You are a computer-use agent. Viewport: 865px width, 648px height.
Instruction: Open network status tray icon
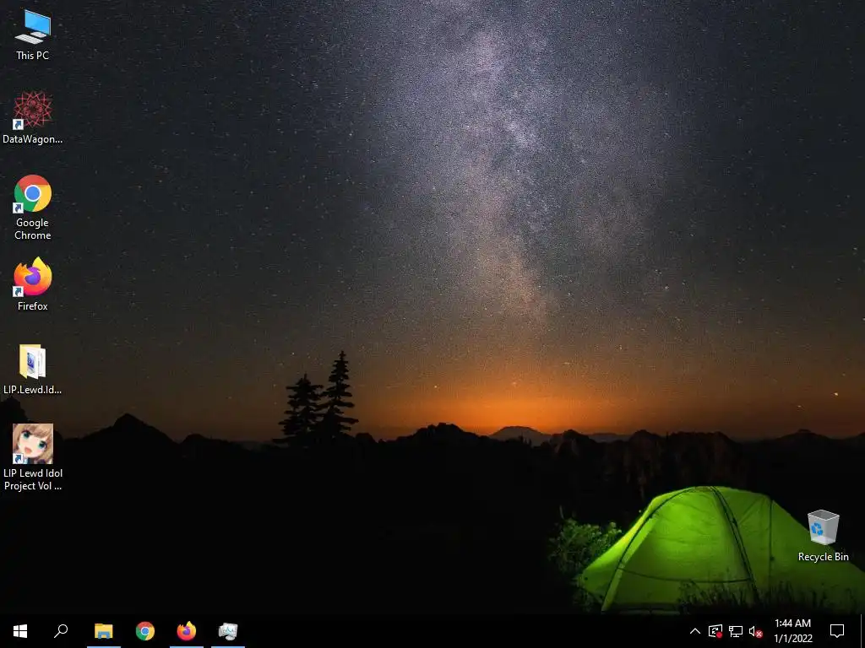pos(736,631)
